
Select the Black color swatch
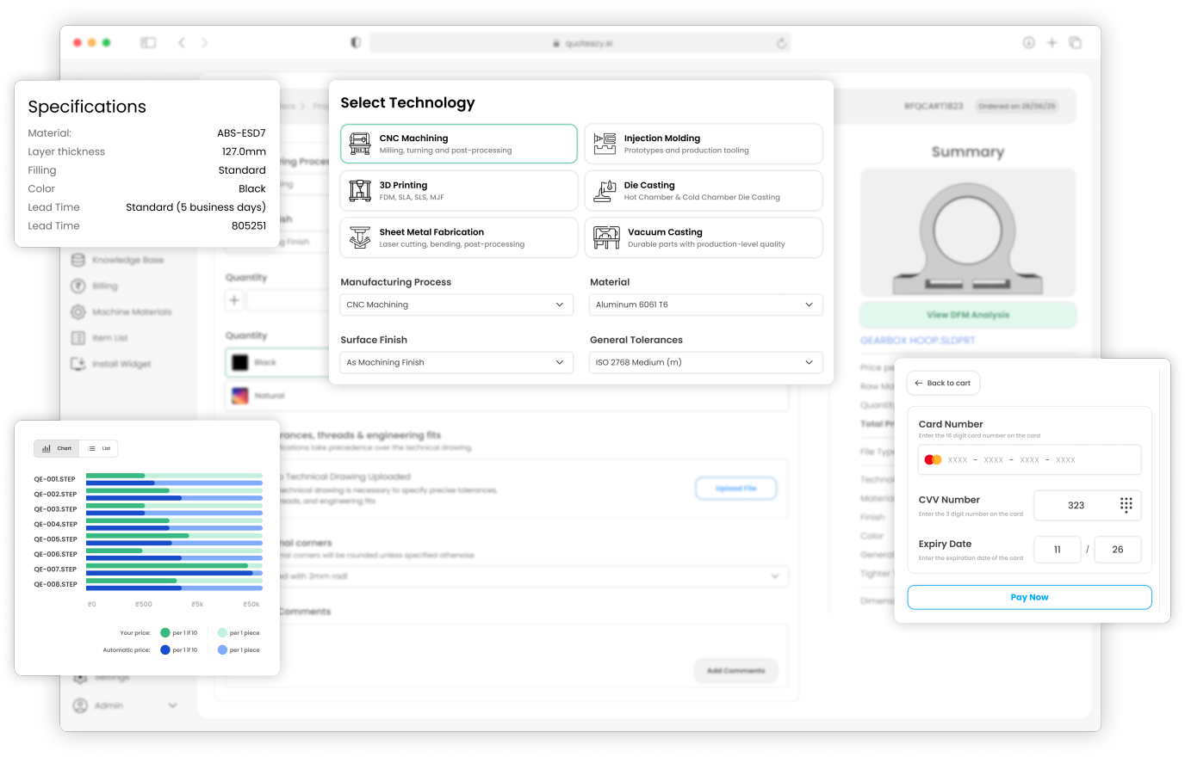click(240, 362)
